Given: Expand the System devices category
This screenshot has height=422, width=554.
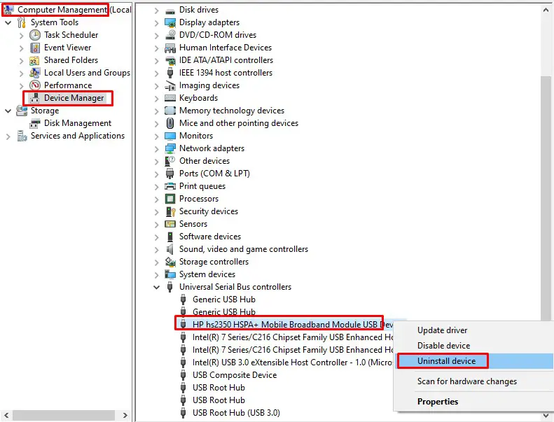Looking at the screenshot, I should coord(156,275).
